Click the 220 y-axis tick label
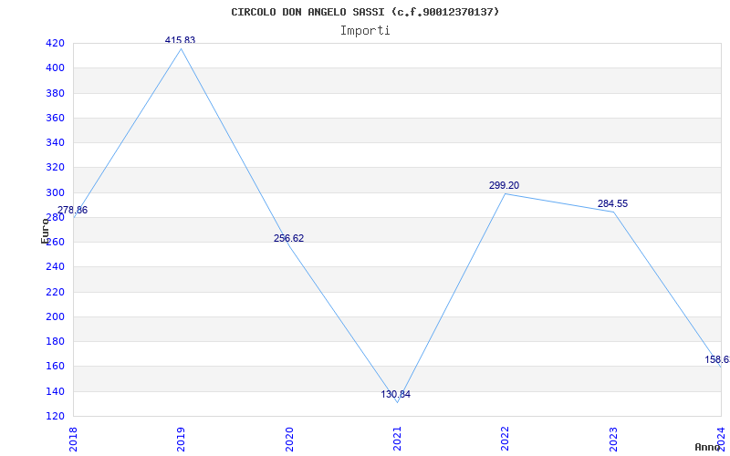This screenshot has width=730, height=456. (x=55, y=292)
